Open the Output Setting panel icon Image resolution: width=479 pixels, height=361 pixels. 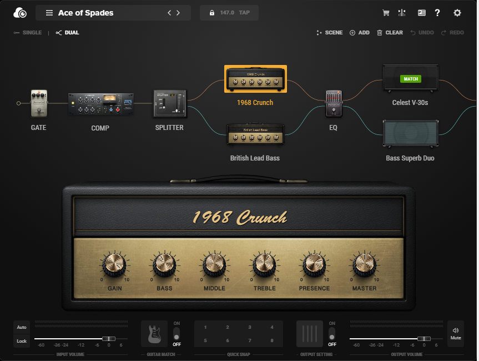click(310, 334)
